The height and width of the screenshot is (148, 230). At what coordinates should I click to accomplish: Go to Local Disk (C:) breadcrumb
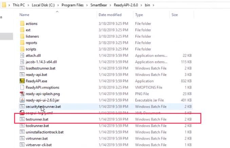pos(43,5)
